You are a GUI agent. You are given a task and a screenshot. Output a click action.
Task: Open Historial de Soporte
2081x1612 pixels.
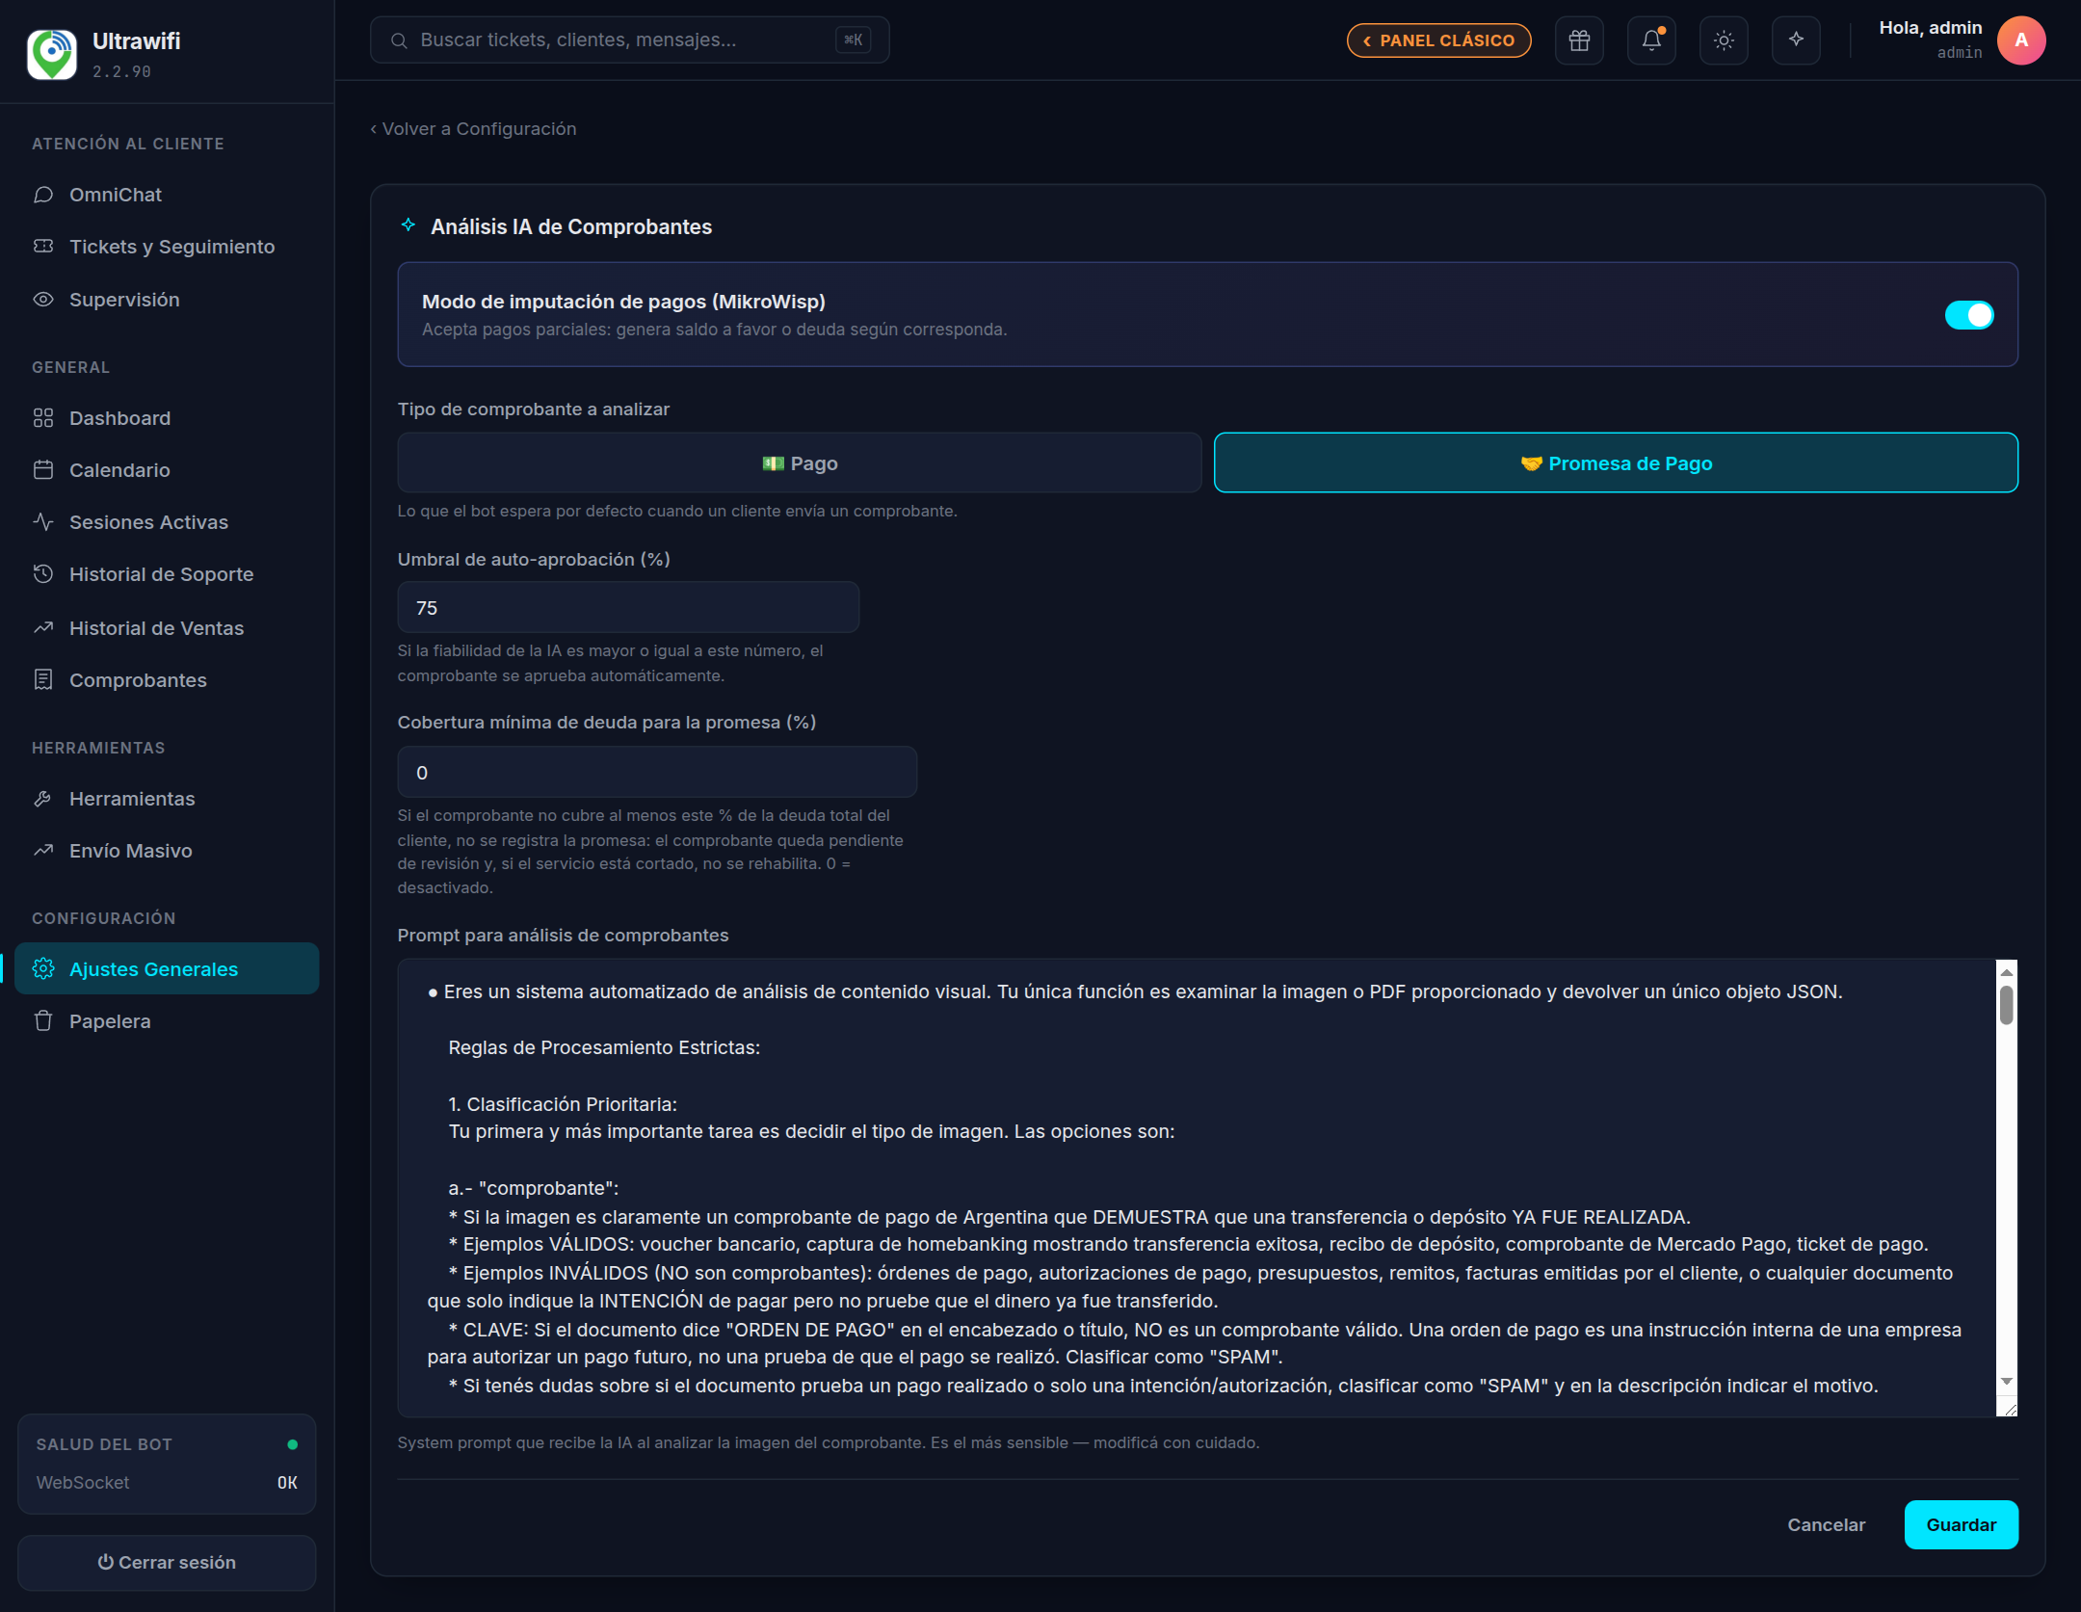[x=167, y=574]
